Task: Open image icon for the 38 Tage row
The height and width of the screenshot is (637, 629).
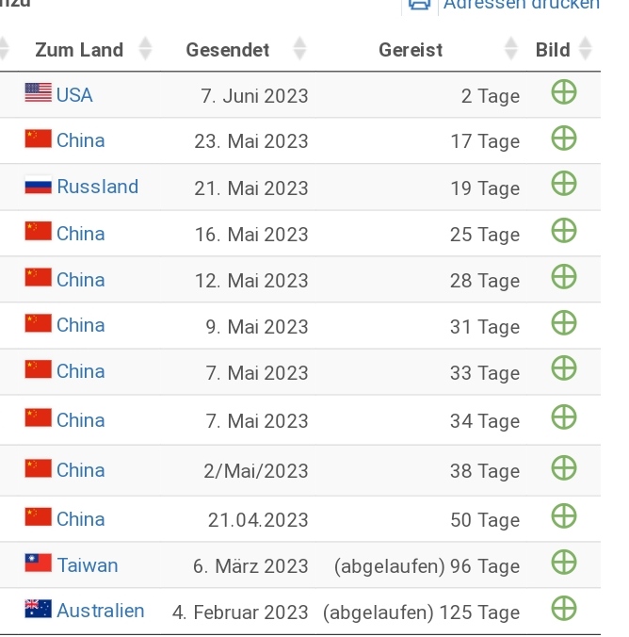Action: [x=564, y=468]
